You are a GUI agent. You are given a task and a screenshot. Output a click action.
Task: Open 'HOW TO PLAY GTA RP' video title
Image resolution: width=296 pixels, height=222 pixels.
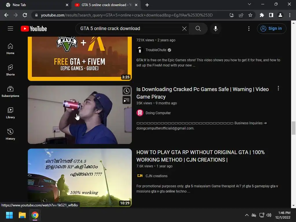point(201,156)
